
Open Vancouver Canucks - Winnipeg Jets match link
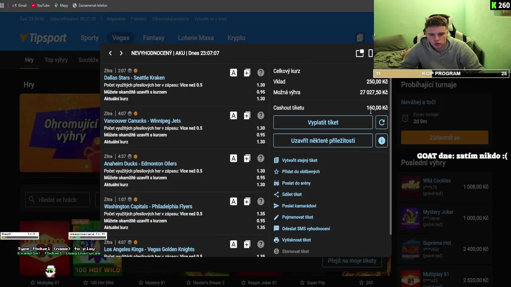(142, 121)
